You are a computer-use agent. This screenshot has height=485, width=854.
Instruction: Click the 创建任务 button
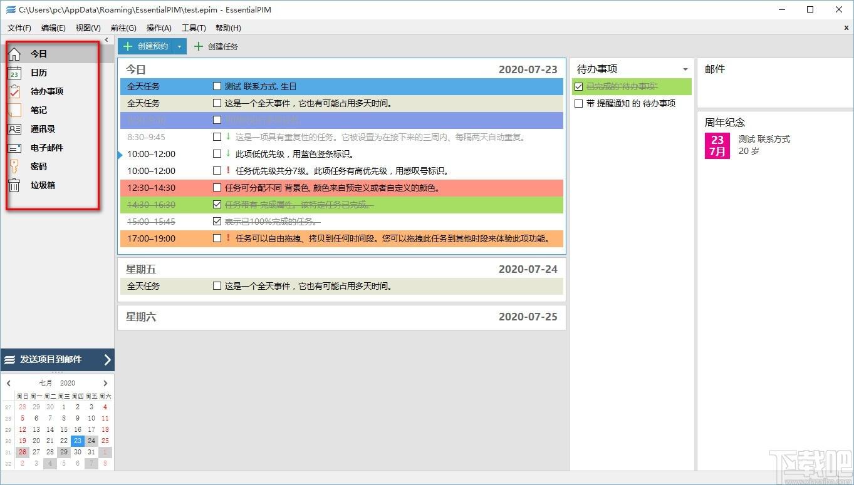pos(216,46)
